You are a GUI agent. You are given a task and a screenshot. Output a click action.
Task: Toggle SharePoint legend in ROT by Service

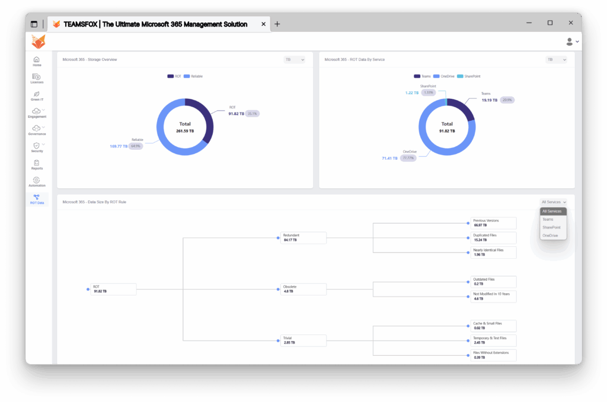469,76
